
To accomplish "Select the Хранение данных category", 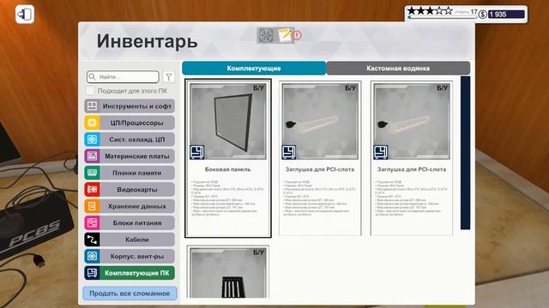I will pos(130,206).
